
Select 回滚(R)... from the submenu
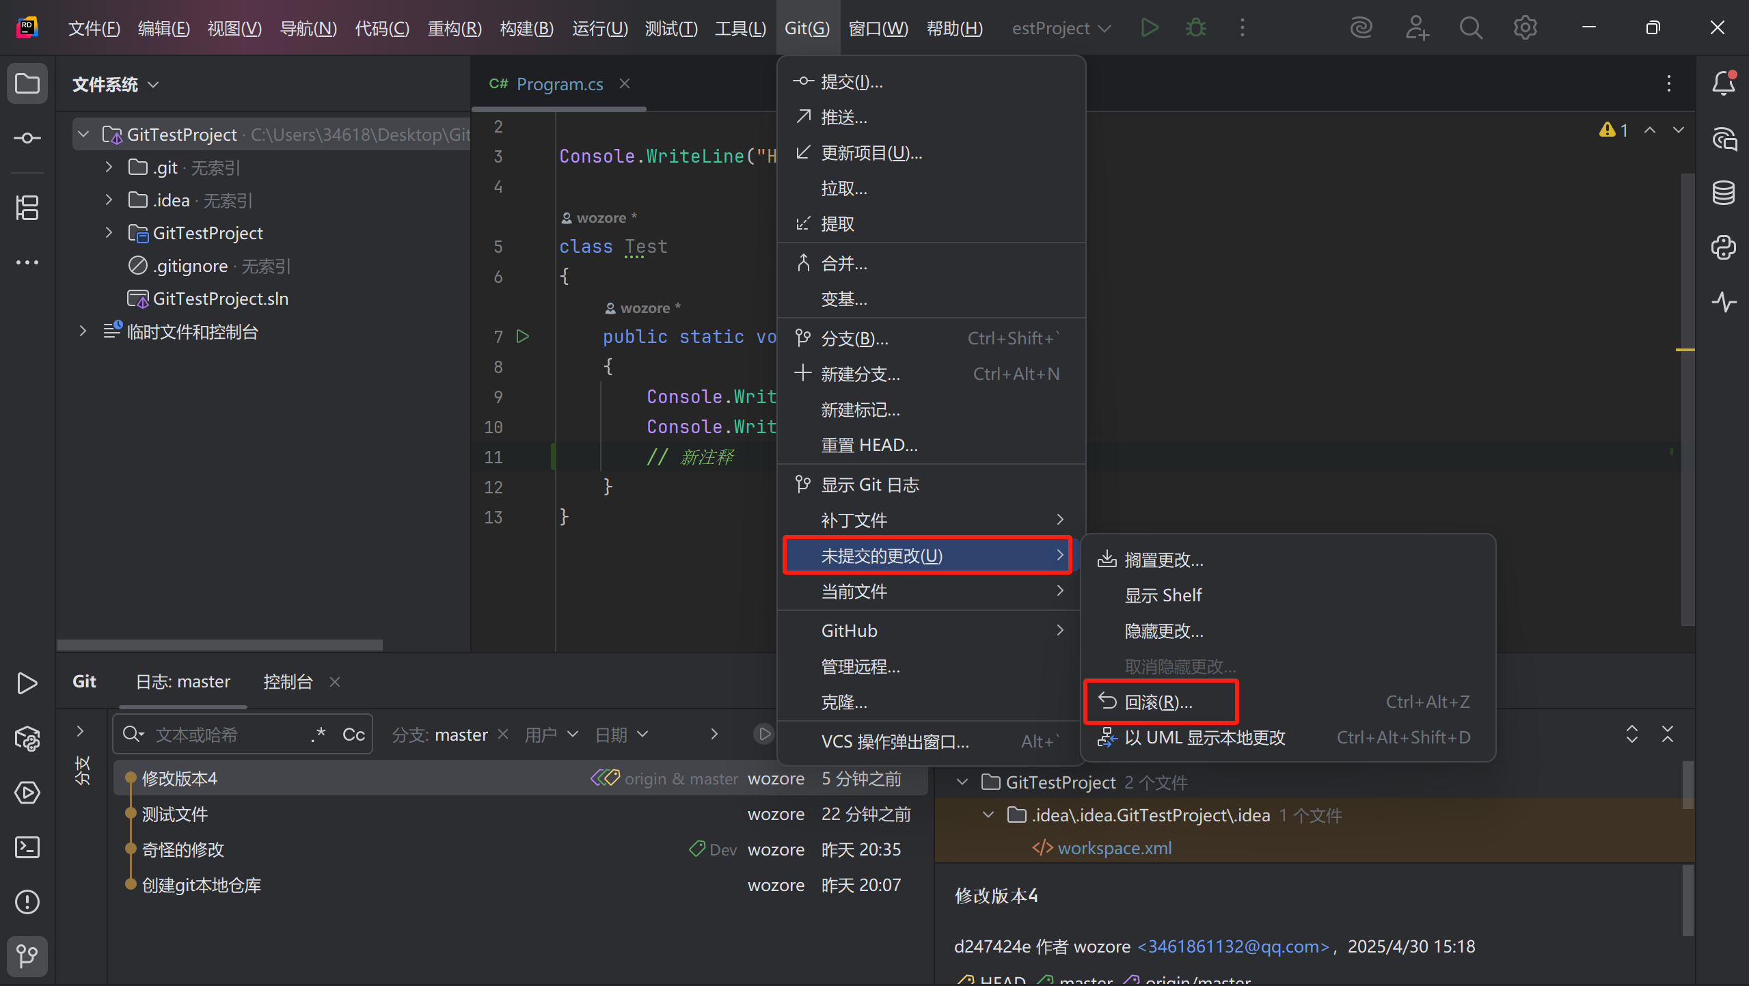[x=1159, y=702]
